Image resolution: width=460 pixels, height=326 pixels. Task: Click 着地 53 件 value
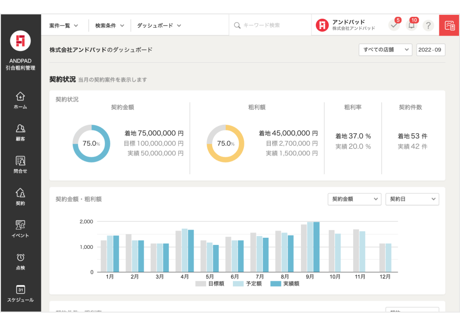pyautogui.click(x=413, y=136)
